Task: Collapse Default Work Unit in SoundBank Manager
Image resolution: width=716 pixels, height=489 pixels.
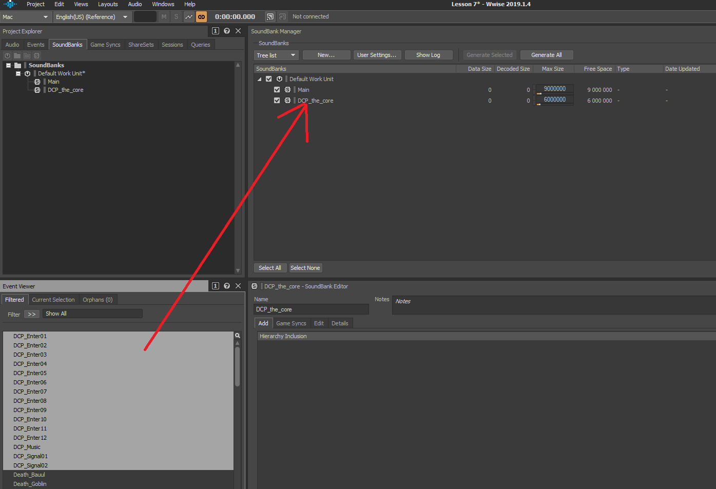Action: (x=259, y=79)
